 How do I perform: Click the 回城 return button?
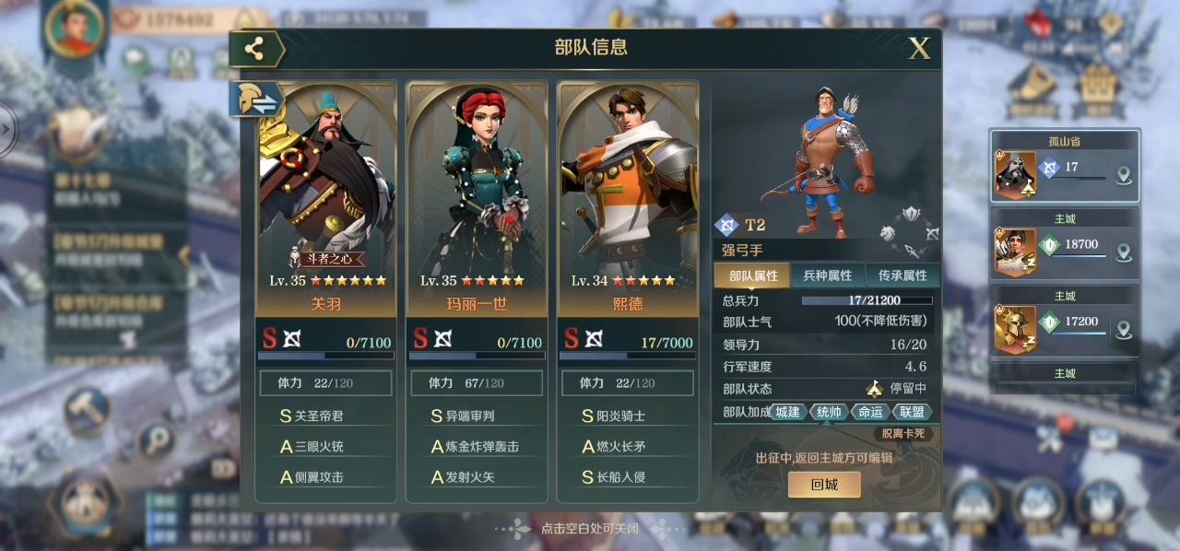pos(824,485)
